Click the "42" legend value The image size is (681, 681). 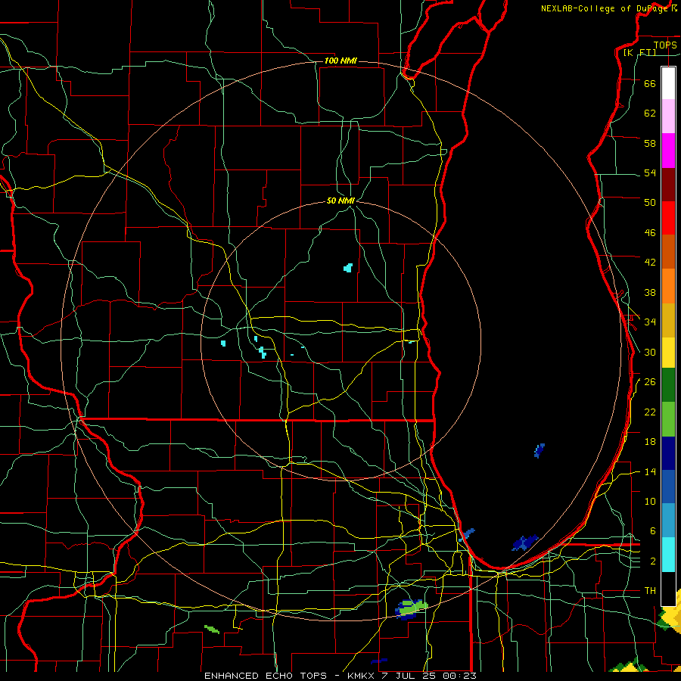650,262
